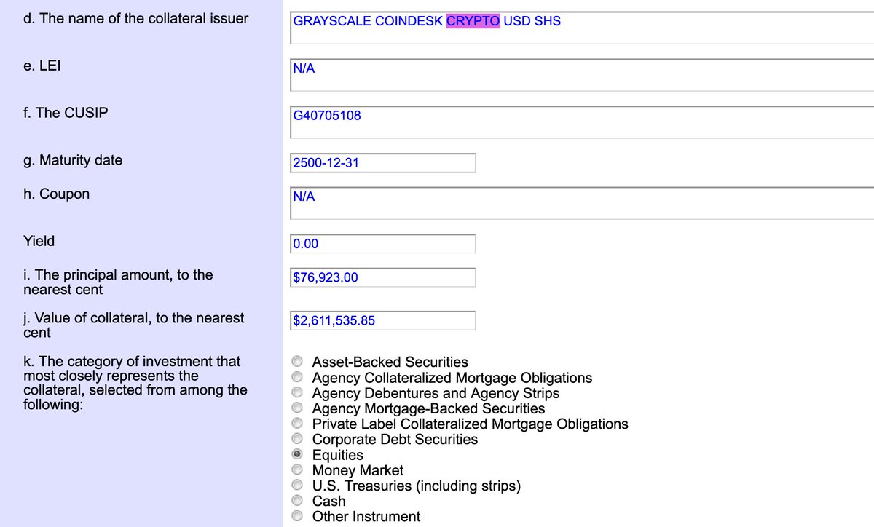
Task: Click the highlighted word CRYPTO
Action: coord(473,21)
